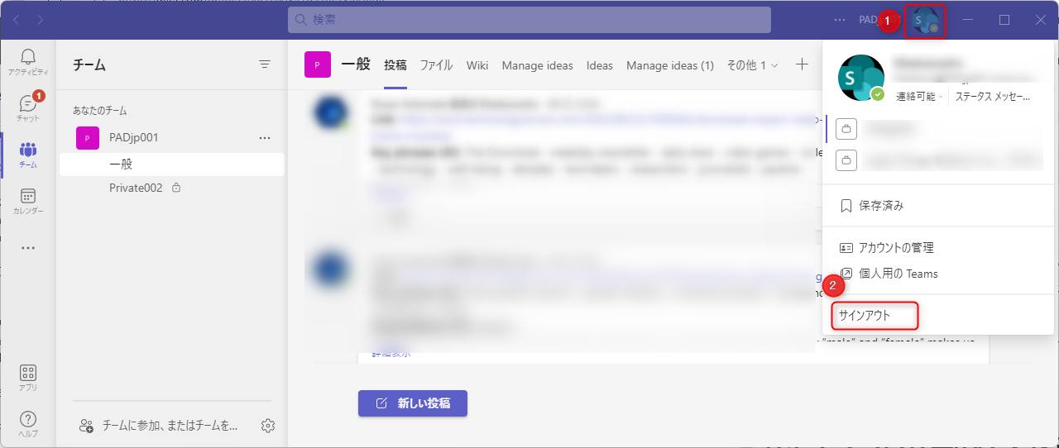Open the Manage ideas (1) tab

pos(670,65)
